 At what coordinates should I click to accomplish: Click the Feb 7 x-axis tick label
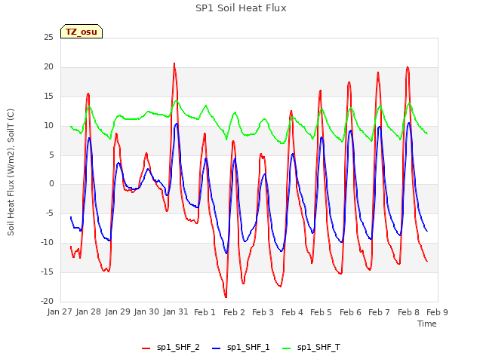click(x=379, y=312)
